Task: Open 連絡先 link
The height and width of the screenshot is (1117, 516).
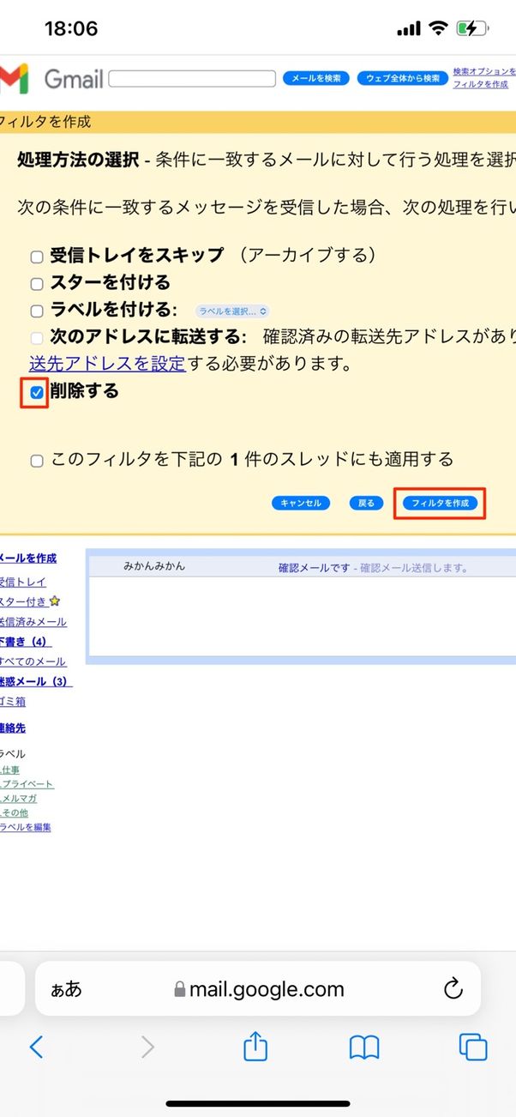Action: [13, 728]
